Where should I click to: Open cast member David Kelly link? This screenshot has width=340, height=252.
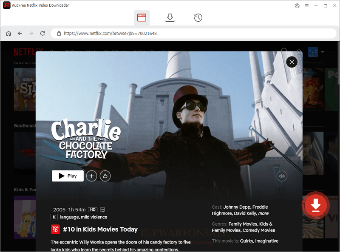[x=245, y=213]
